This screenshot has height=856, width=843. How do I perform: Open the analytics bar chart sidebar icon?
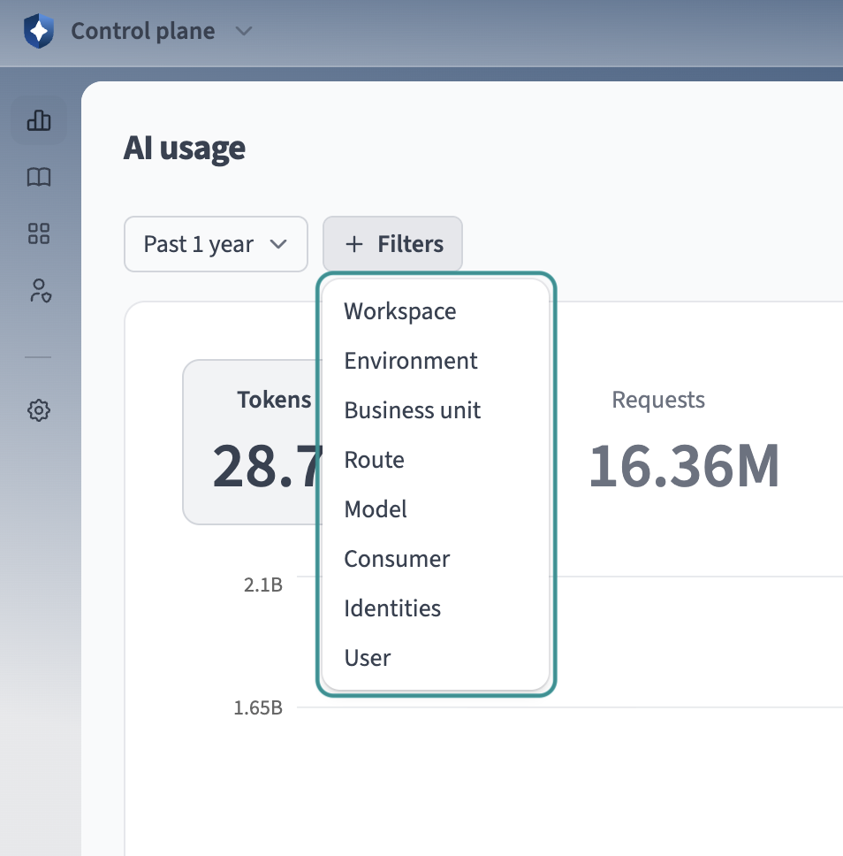pyautogui.click(x=39, y=120)
